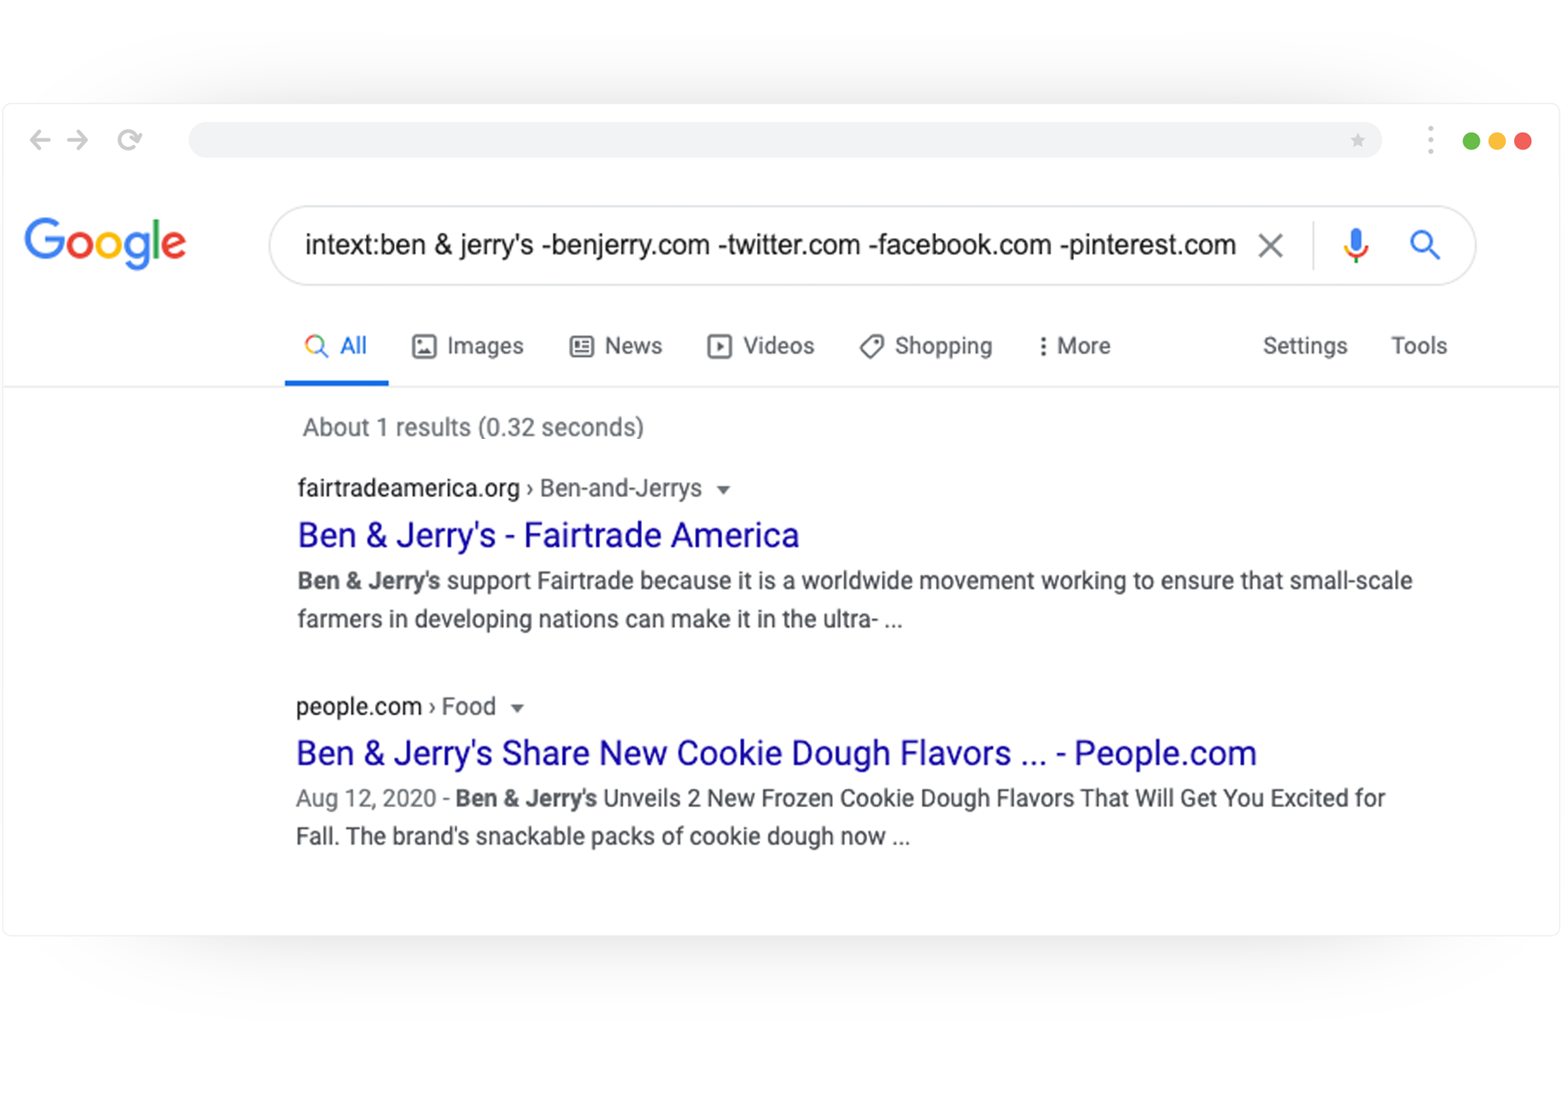1565x1100 pixels.
Task: Go forward with the browser forward arrow
Action: click(x=78, y=141)
